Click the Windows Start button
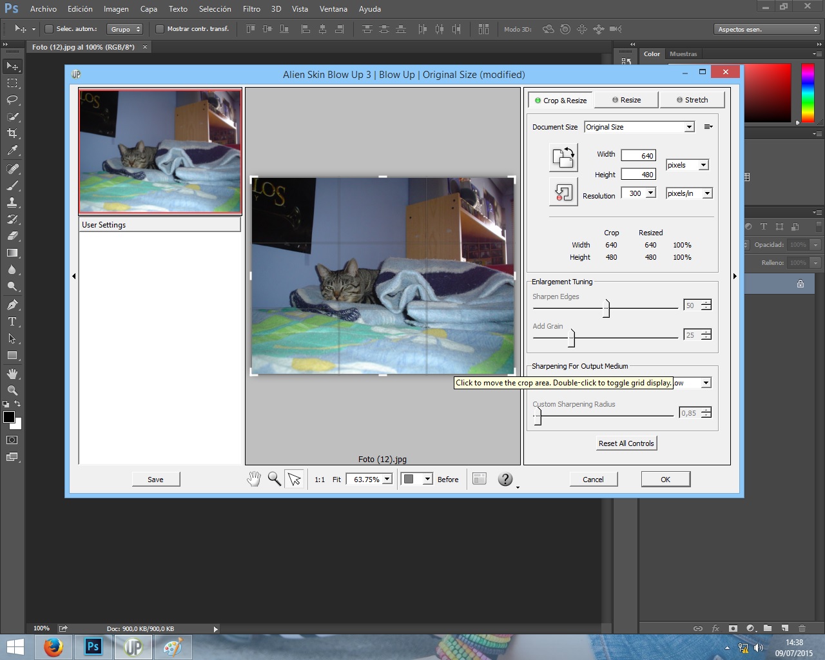 [15, 646]
